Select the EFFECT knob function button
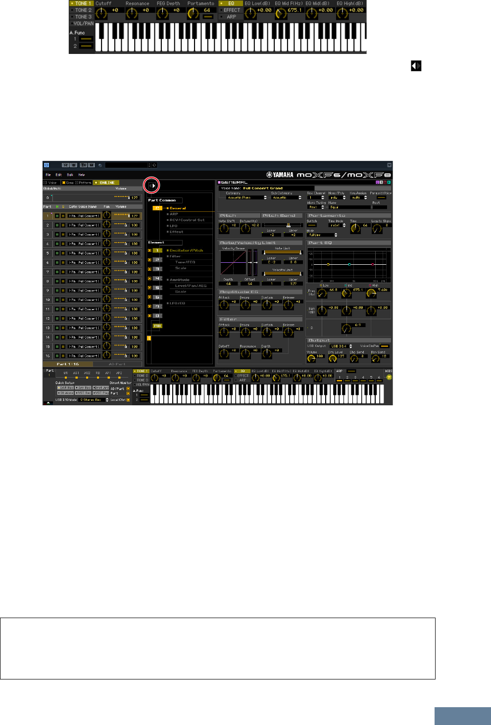The image size is (491, 725). pos(243,376)
